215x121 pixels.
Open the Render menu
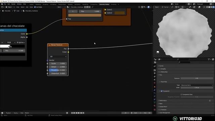point(13,4)
